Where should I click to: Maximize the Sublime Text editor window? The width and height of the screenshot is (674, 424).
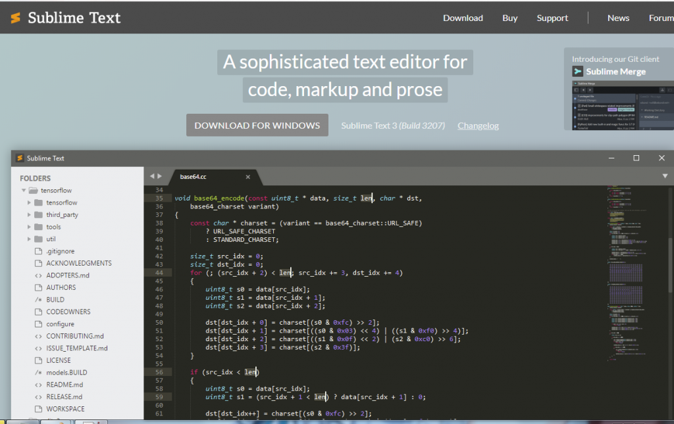click(636, 158)
